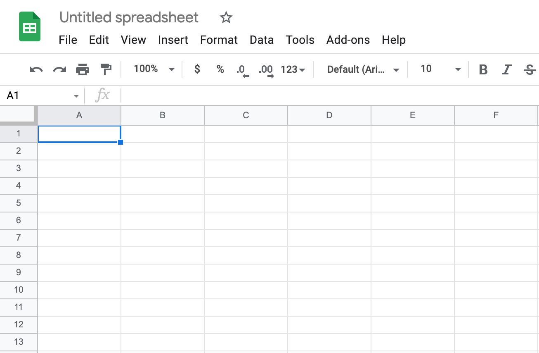
Task: Open the Format menu
Action: [219, 40]
